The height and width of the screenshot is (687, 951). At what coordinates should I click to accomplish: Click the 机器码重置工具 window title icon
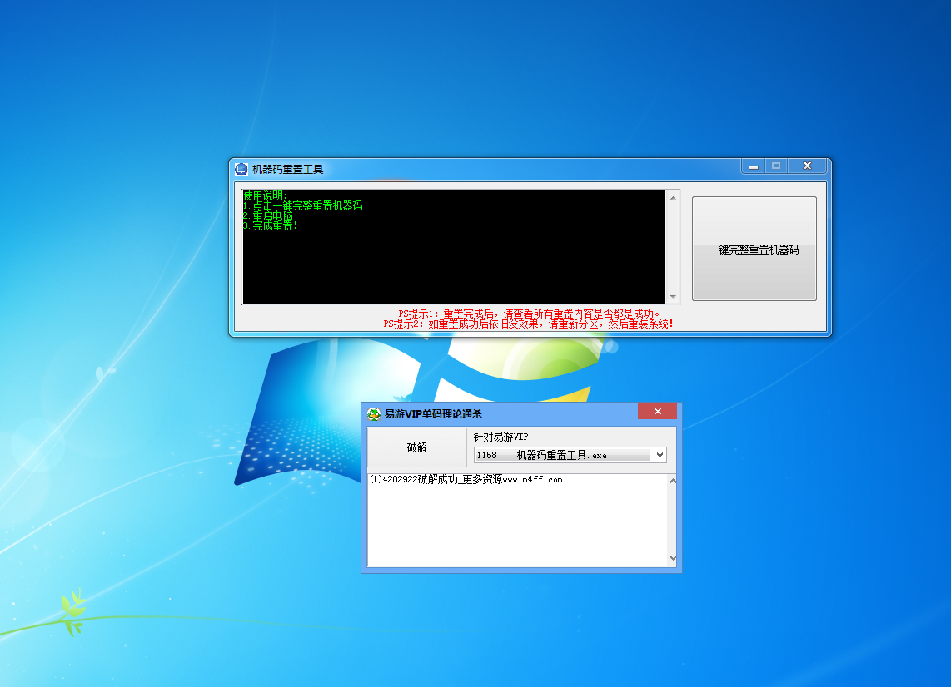(x=241, y=169)
